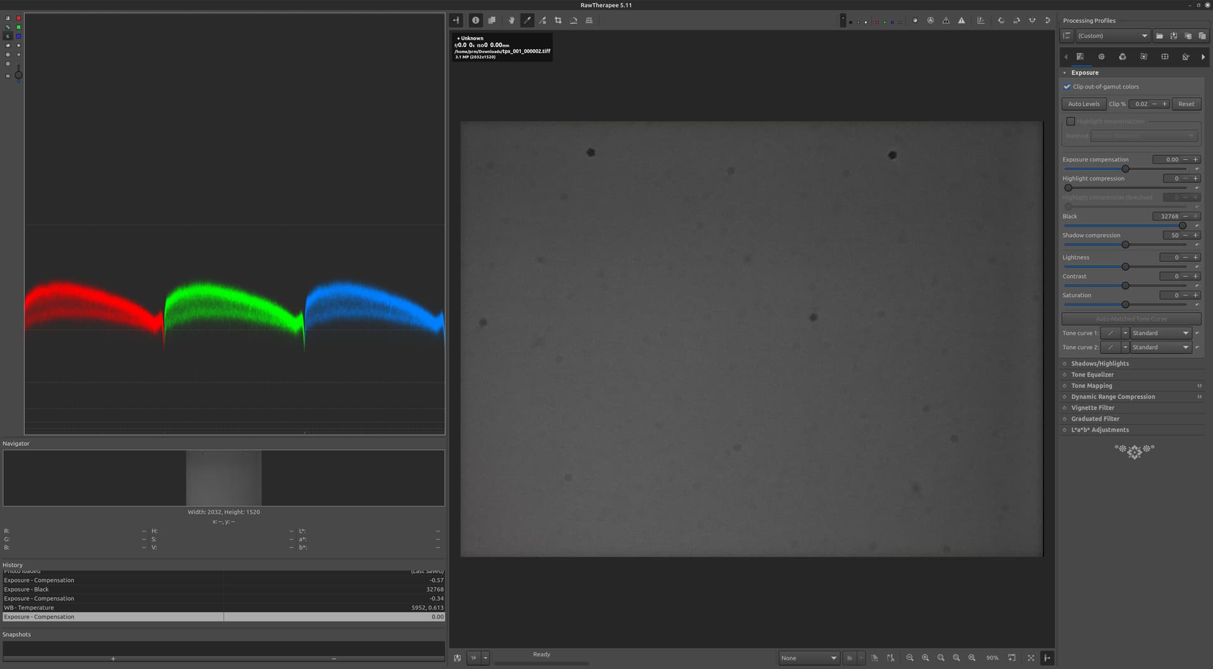This screenshot has height=669, width=1213.
Task: Toggle fullscreen mode icon
Action: click(1031, 658)
